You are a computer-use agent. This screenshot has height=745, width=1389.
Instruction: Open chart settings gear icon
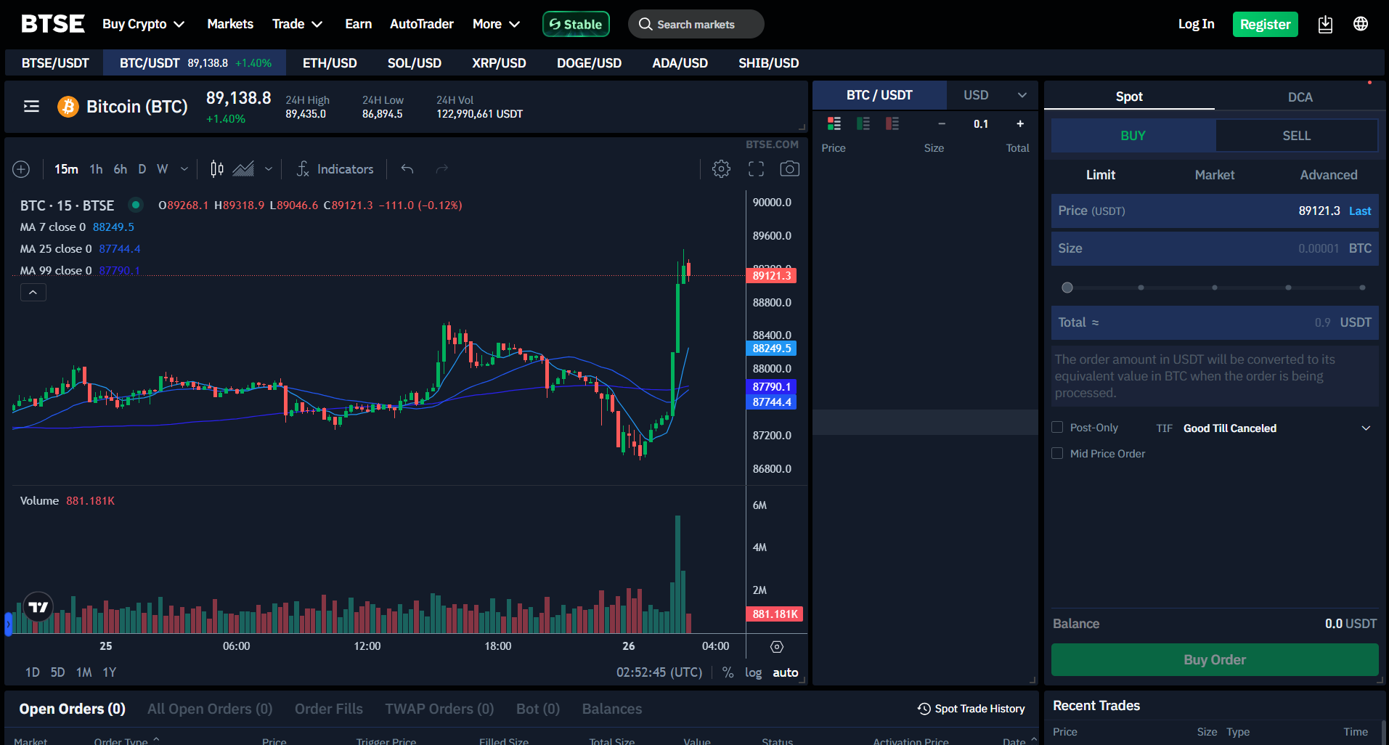[x=721, y=168]
